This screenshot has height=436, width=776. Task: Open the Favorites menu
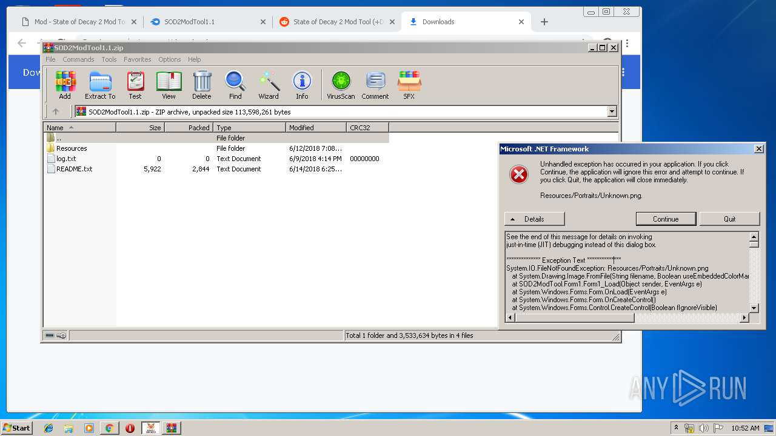[x=138, y=59]
